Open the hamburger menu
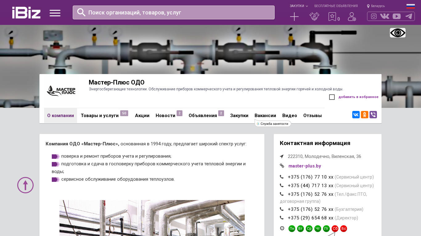 click(55, 13)
